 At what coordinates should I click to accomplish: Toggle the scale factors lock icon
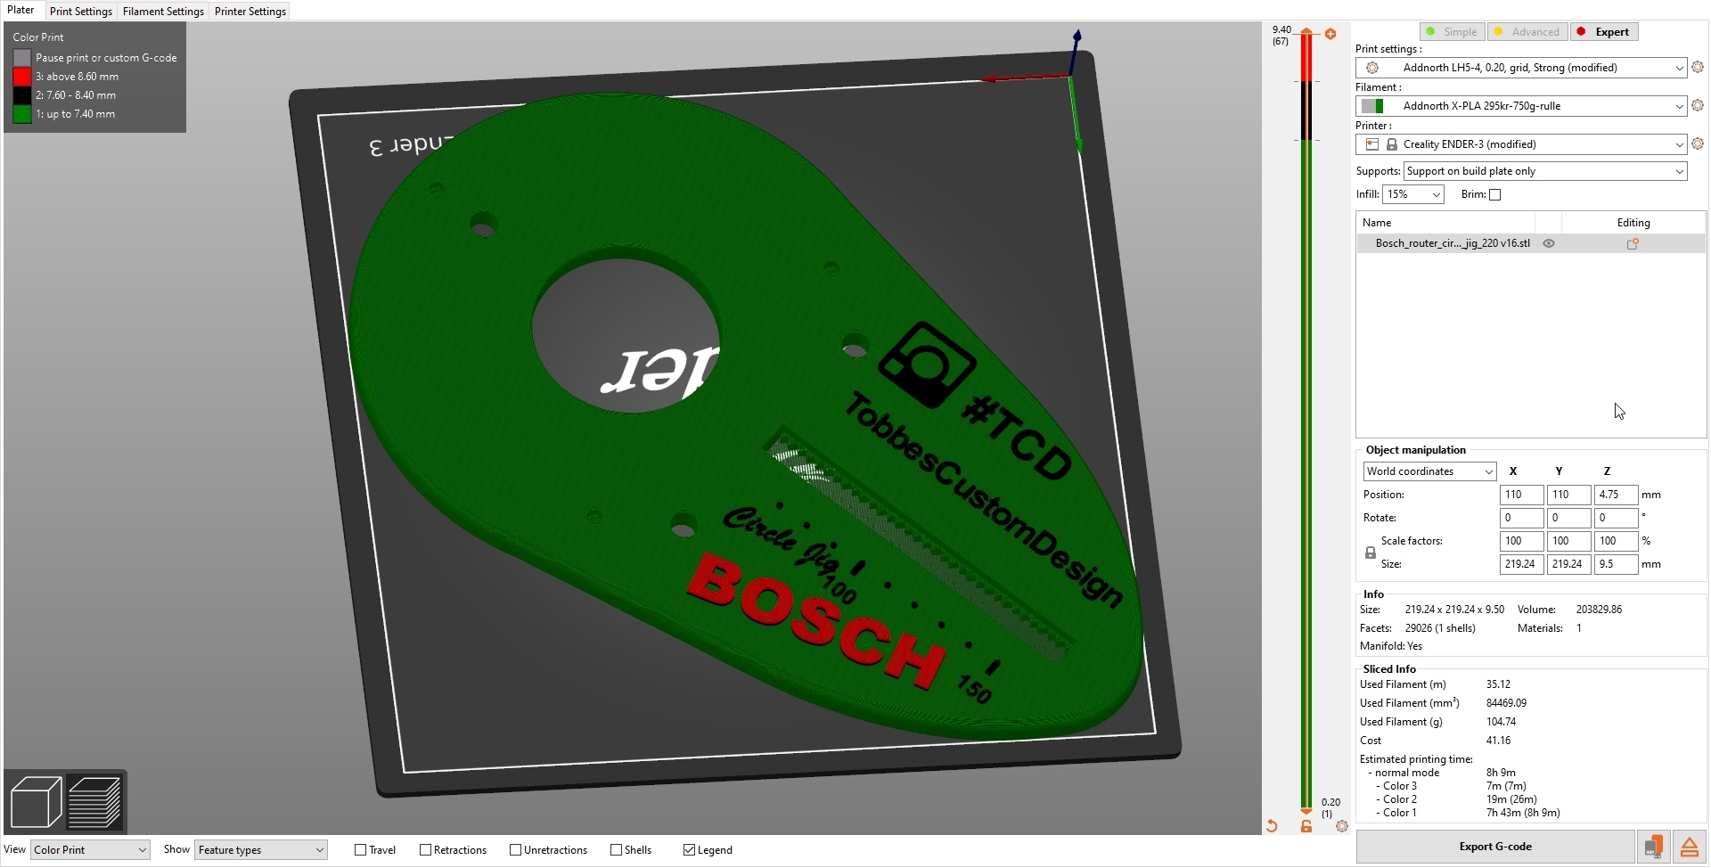point(1371,553)
